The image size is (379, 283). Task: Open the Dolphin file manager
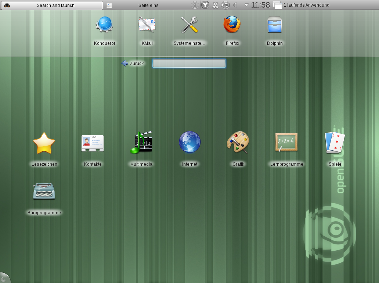coord(275,25)
